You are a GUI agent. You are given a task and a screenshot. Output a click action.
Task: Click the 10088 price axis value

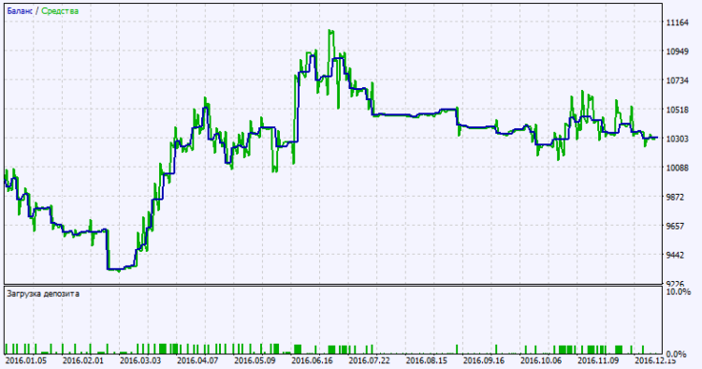click(x=678, y=168)
